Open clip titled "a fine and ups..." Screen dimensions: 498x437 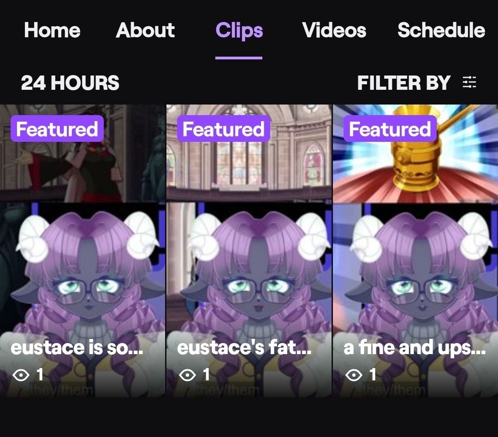[x=415, y=348]
